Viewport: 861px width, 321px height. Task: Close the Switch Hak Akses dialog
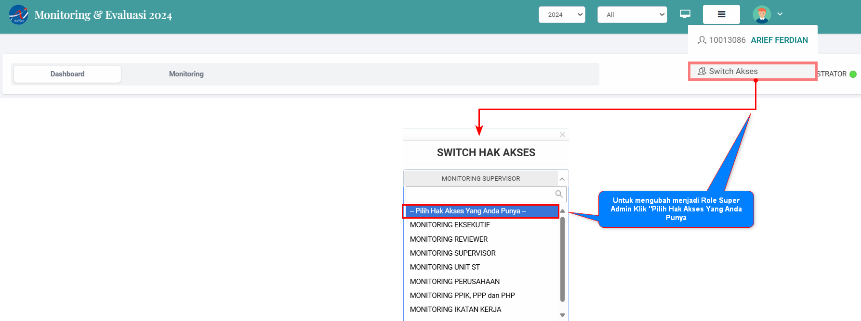(562, 135)
